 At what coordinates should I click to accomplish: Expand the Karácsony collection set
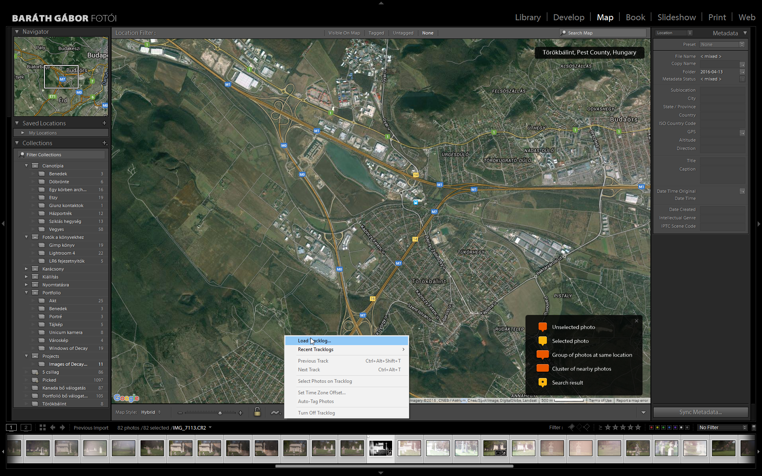click(27, 269)
